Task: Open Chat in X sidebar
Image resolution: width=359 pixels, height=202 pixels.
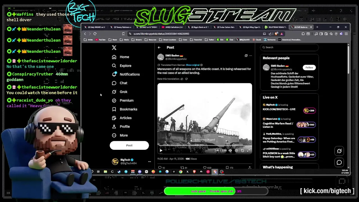Action: click(x=119, y=83)
